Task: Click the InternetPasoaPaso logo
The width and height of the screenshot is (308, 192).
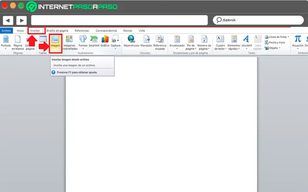Action: point(72,7)
